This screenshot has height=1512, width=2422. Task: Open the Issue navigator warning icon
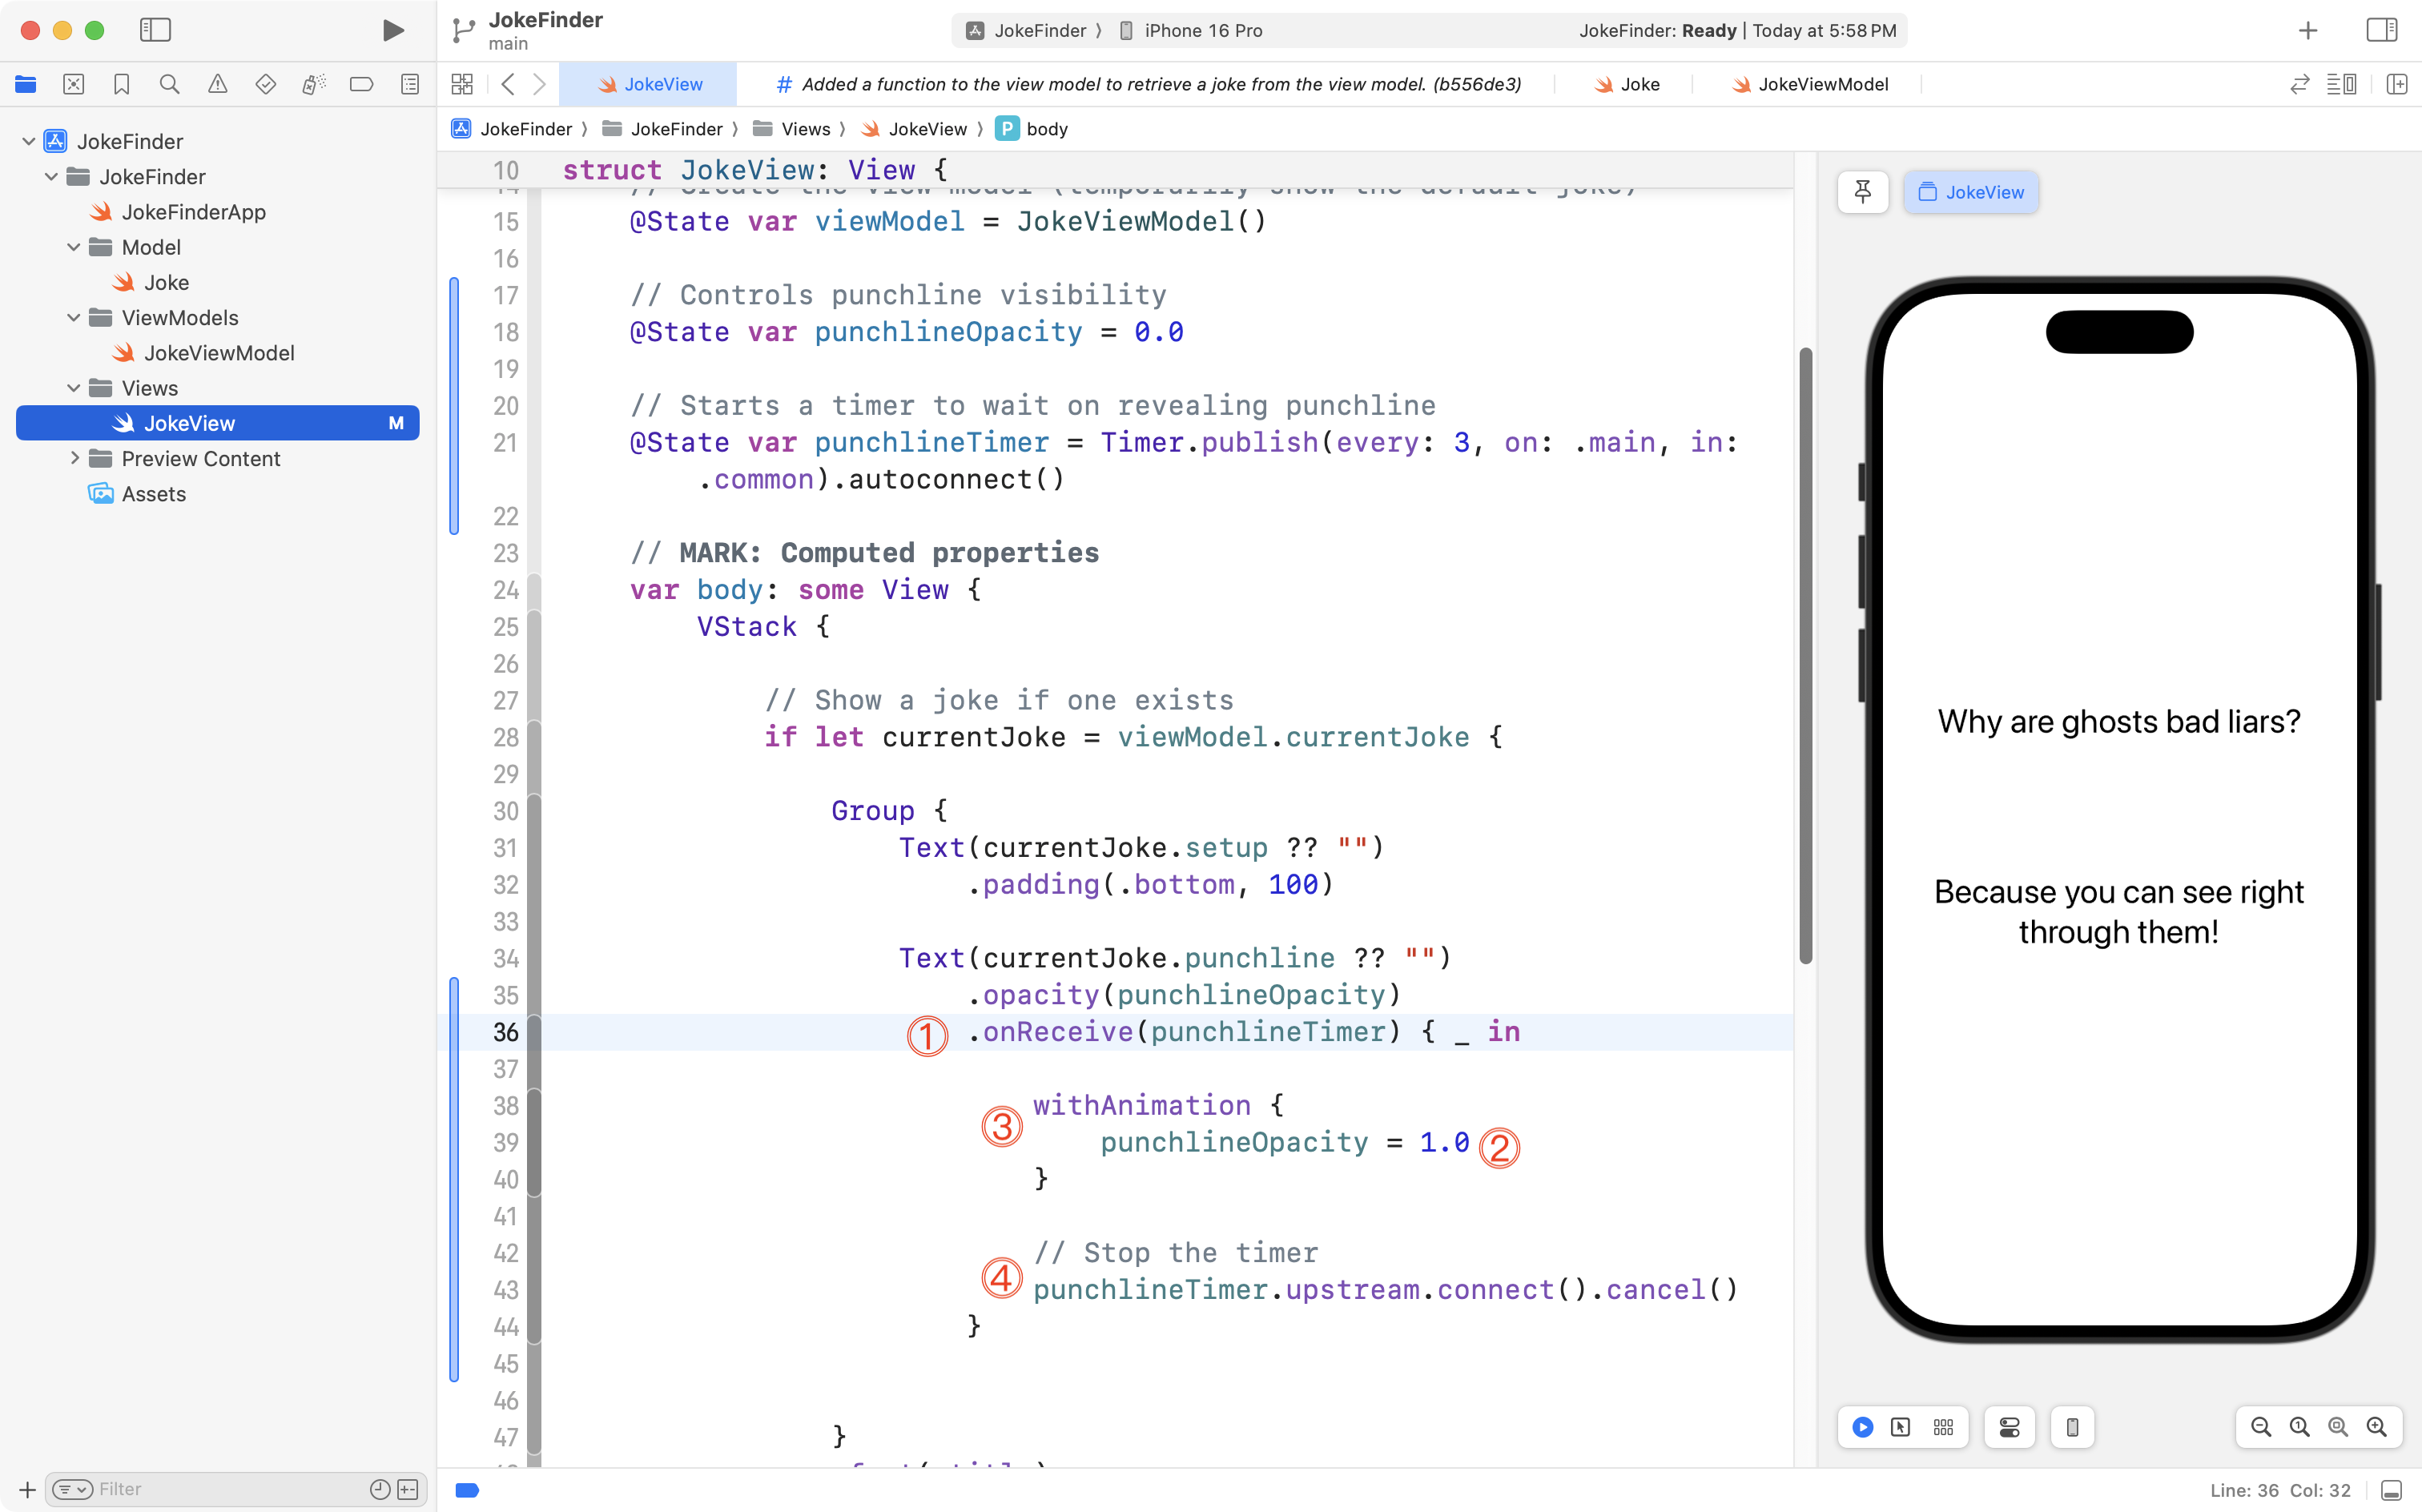tap(217, 84)
